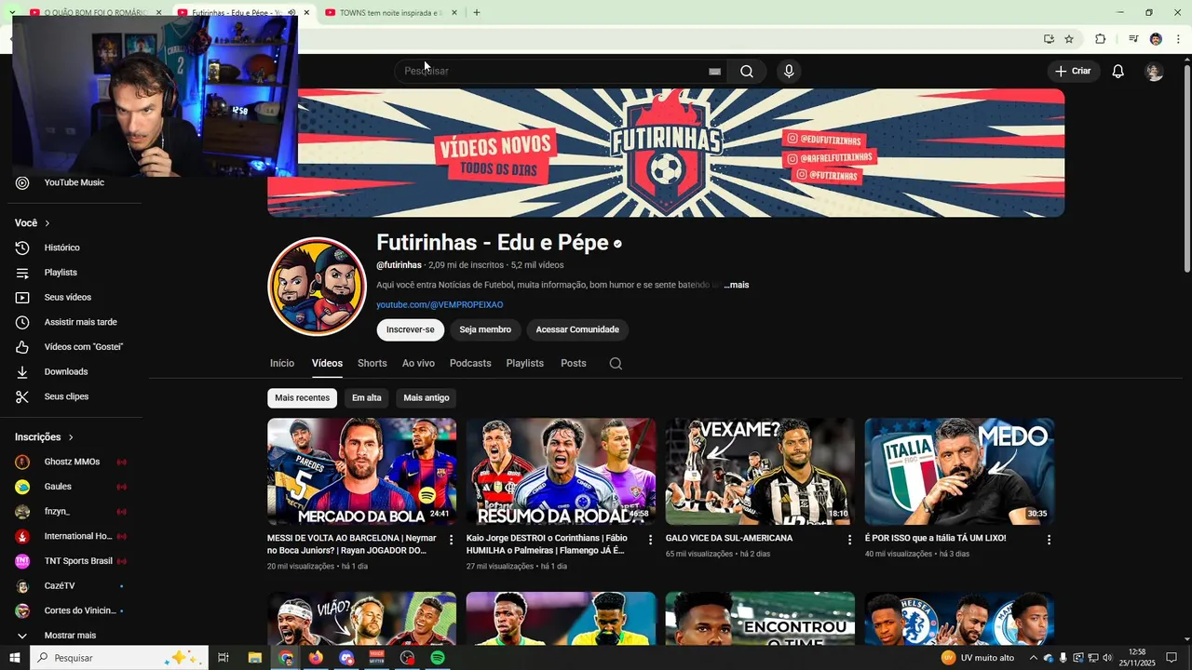Screen dimensions: 1192x670
Task: Click the Criar button
Action: tap(1073, 72)
